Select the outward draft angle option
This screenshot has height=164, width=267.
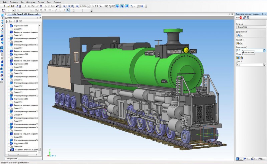(241, 57)
